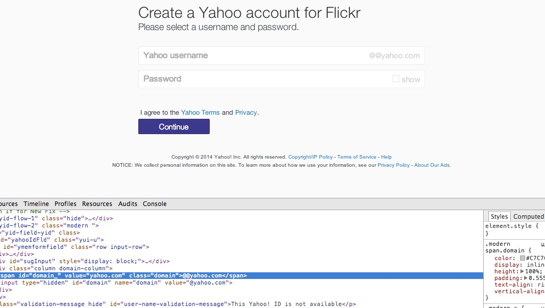Visit the About Our Ads link
This screenshot has width=545, height=308.
click(x=432, y=165)
